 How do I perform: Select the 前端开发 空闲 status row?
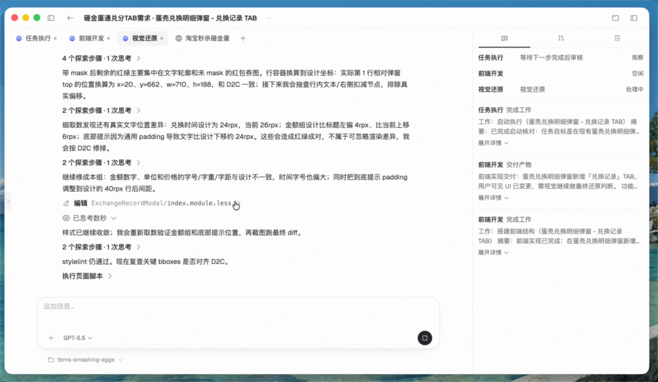tap(561, 74)
